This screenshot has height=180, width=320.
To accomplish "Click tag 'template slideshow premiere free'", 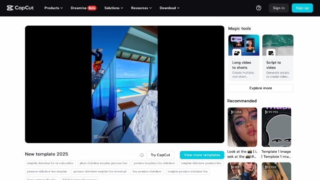I will (201, 163).
